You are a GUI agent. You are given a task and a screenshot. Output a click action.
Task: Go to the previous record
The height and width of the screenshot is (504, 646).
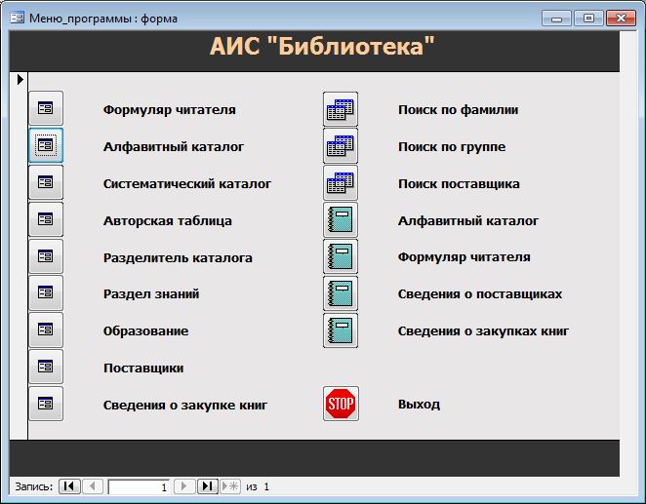93,486
